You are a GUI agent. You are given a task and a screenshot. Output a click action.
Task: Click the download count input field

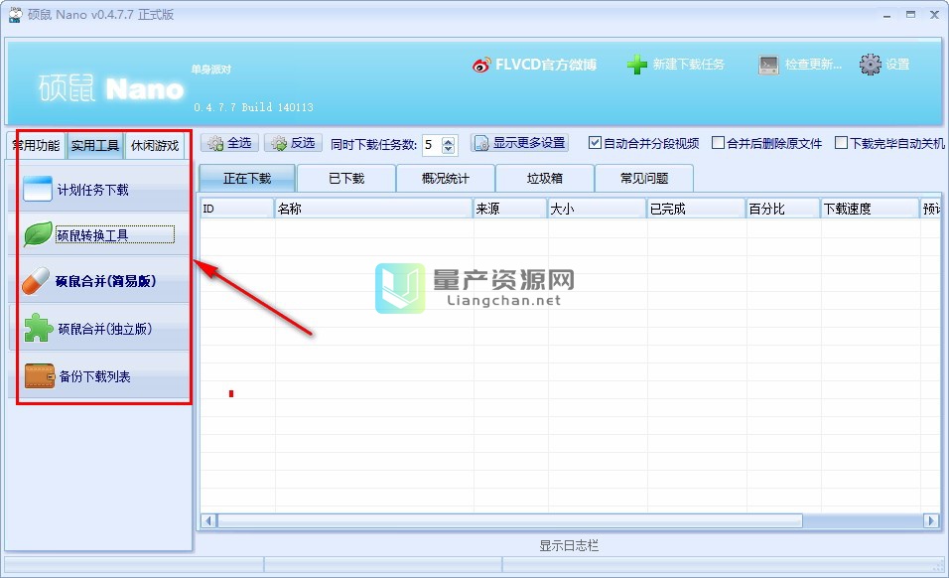click(x=433, y=145)
